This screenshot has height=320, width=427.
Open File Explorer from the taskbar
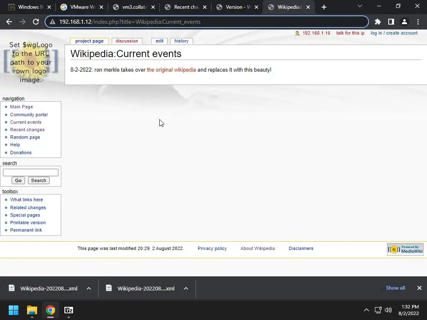(x=32, y=310)
